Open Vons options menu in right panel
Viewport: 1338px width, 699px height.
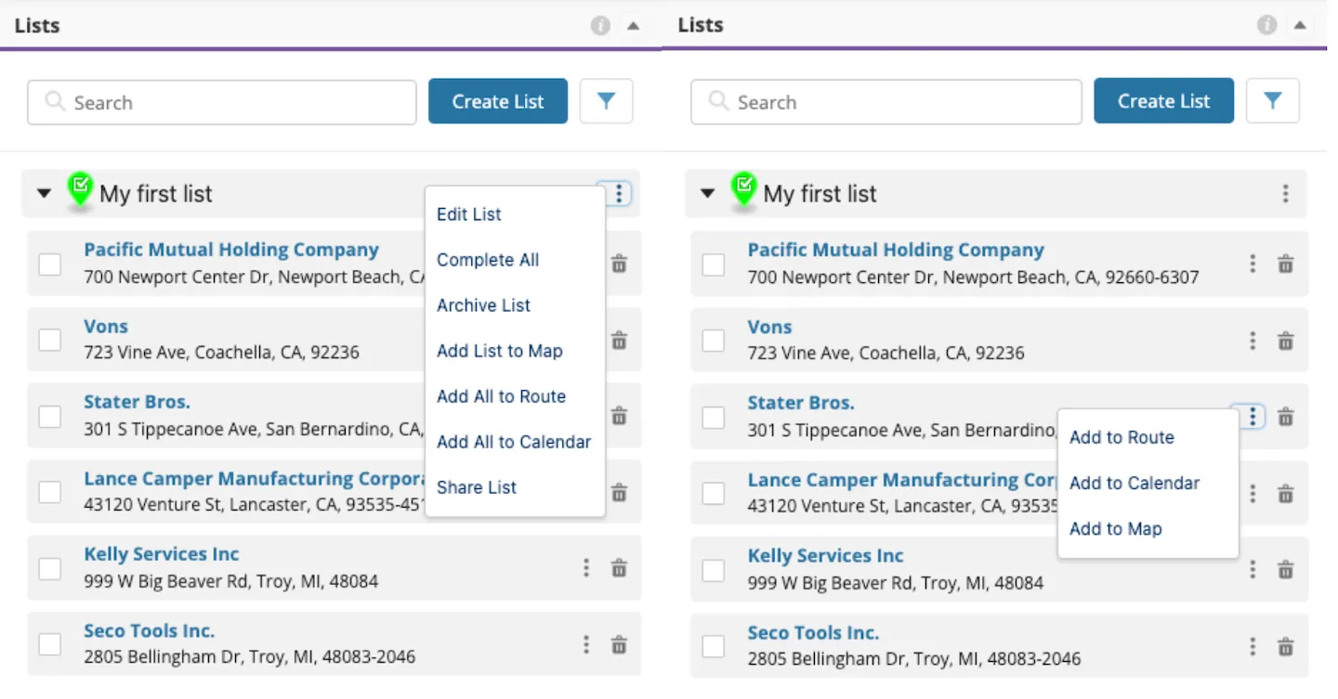point(1253,341)
